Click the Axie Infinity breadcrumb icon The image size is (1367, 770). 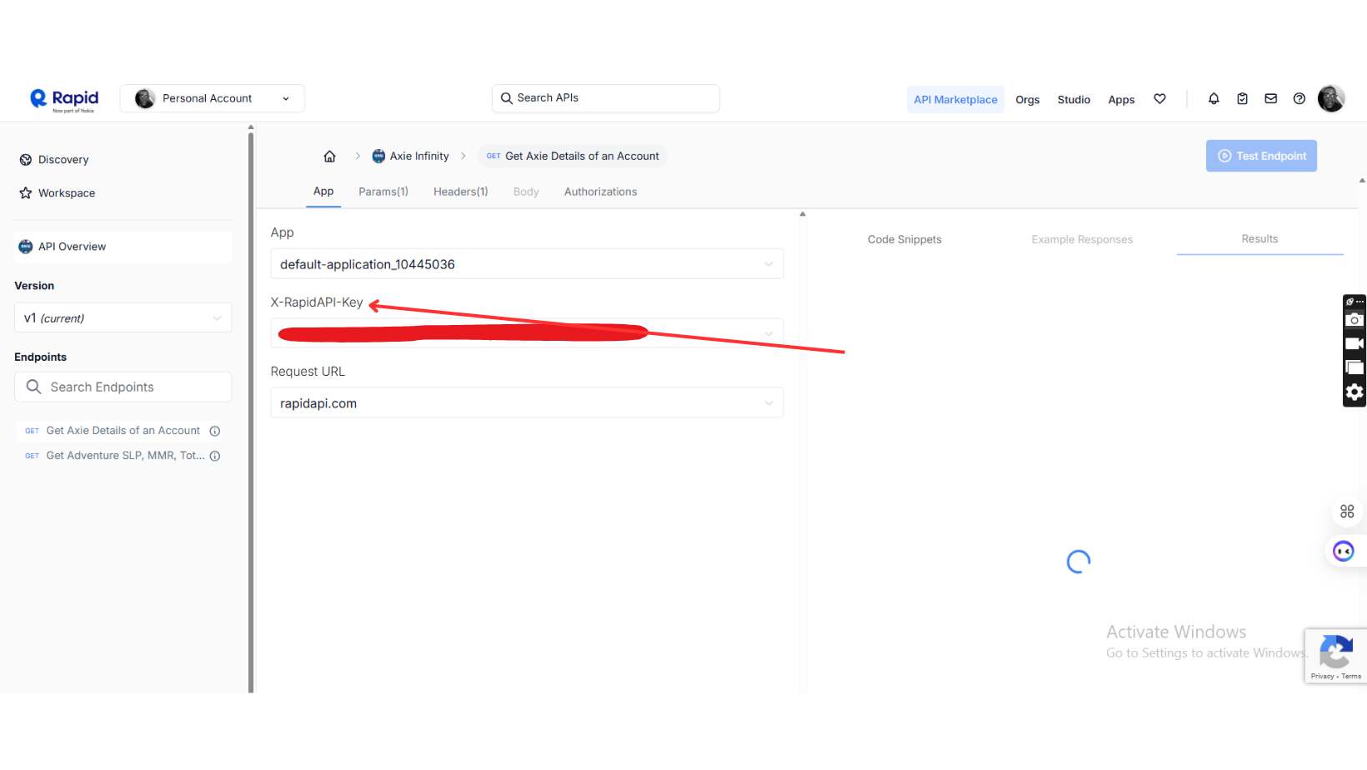pyautogui.click(x=378, y=156)
